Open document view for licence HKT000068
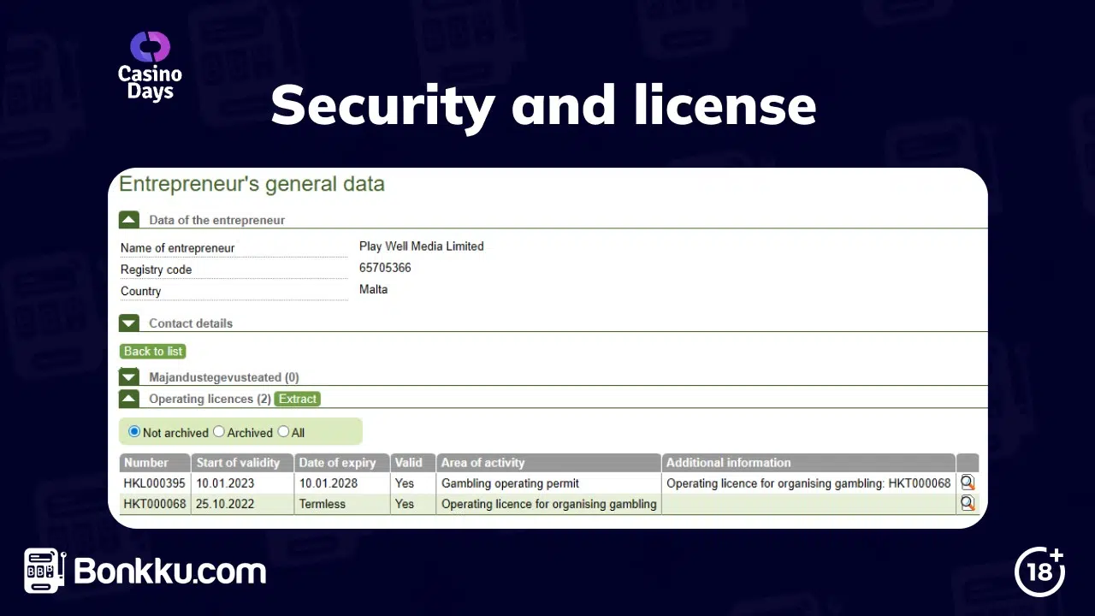 [967, 503]
